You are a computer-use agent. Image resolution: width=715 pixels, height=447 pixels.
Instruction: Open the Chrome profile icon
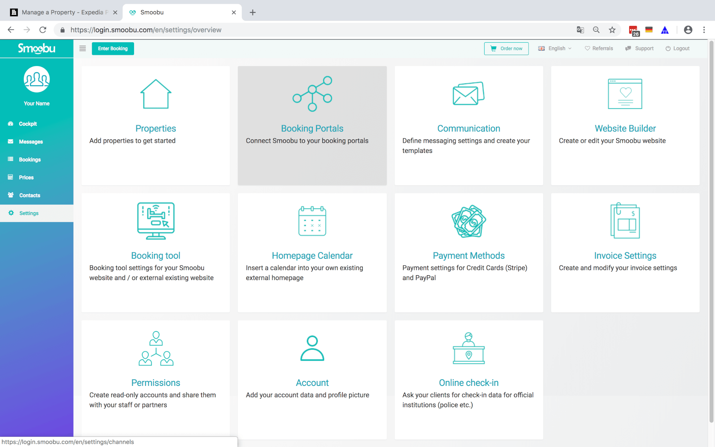pyautogui.click(x=688, y=30)
